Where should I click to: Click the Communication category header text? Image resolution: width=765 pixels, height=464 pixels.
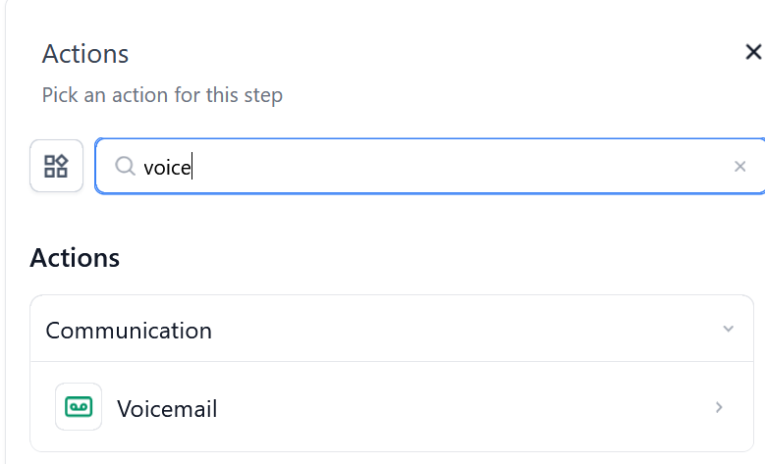click(129, 330)
